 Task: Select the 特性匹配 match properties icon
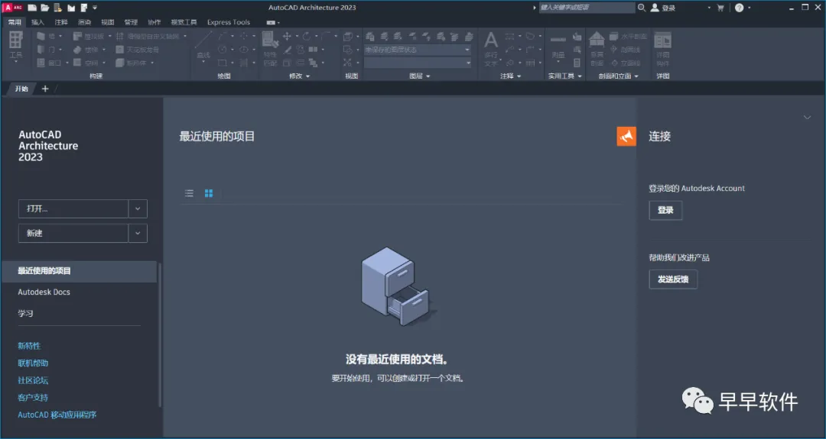click(270, 40)
